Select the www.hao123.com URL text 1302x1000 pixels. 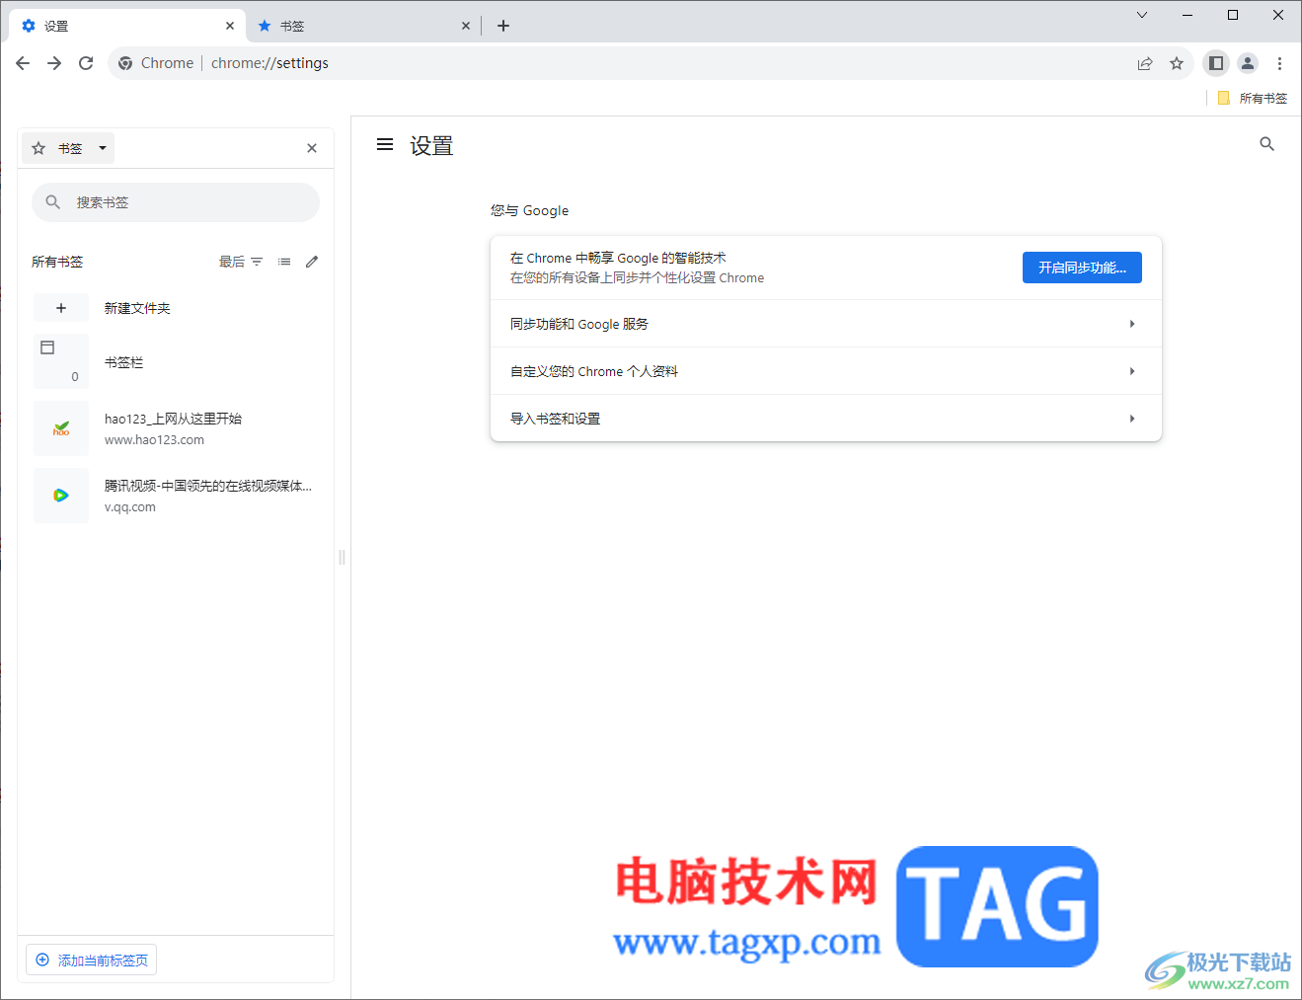[155, 440]
